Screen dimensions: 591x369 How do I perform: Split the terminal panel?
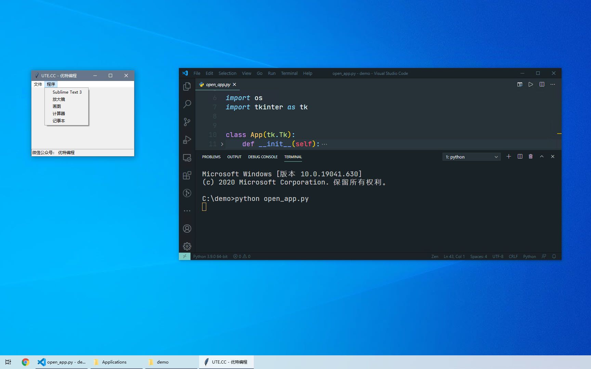pyautogui.click(x=520, y=156)
